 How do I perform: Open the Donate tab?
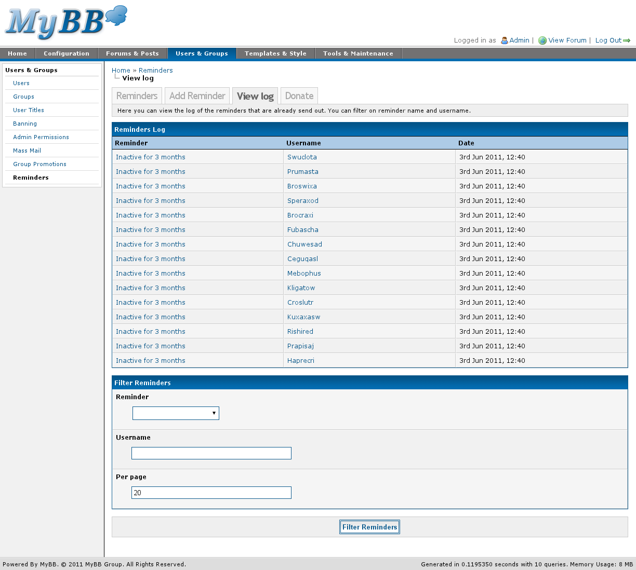(x=299, y=96)
